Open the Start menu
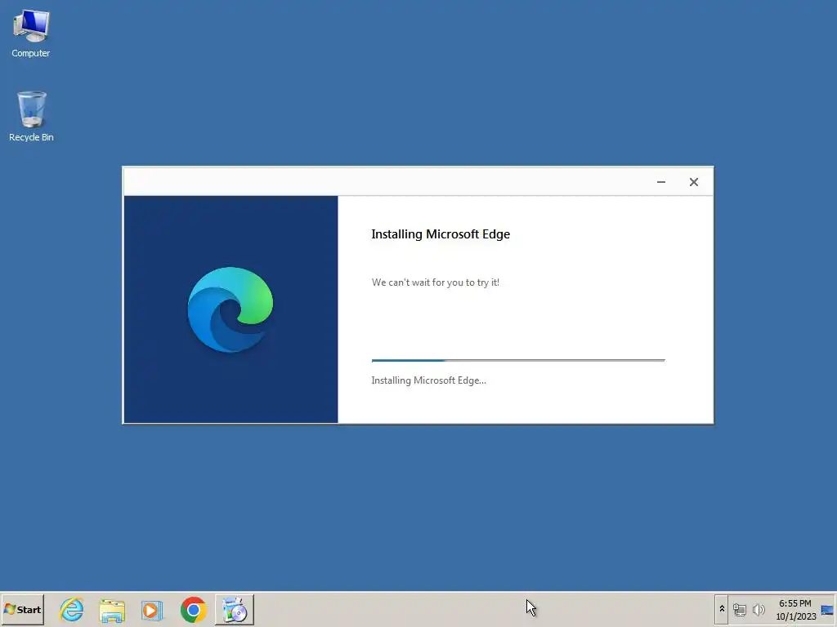 coord(22,609)
